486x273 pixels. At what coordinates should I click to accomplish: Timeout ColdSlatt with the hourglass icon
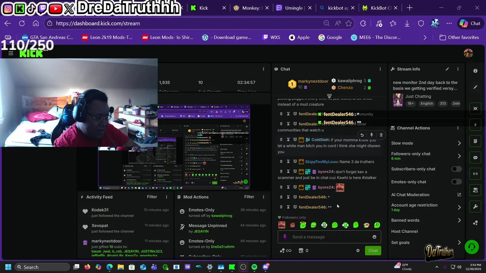[288, 140]
